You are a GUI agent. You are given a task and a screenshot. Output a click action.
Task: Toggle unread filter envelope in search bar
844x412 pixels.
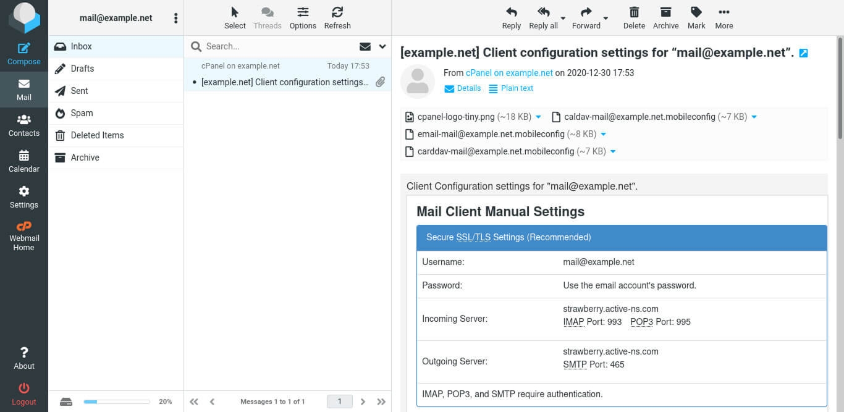point(365,46)
